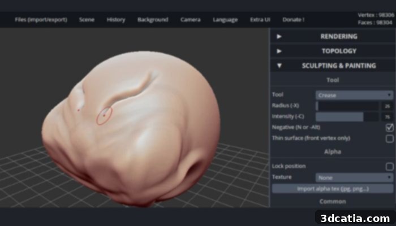
Task: Open the History menu
Action: (x=116, y=20)
